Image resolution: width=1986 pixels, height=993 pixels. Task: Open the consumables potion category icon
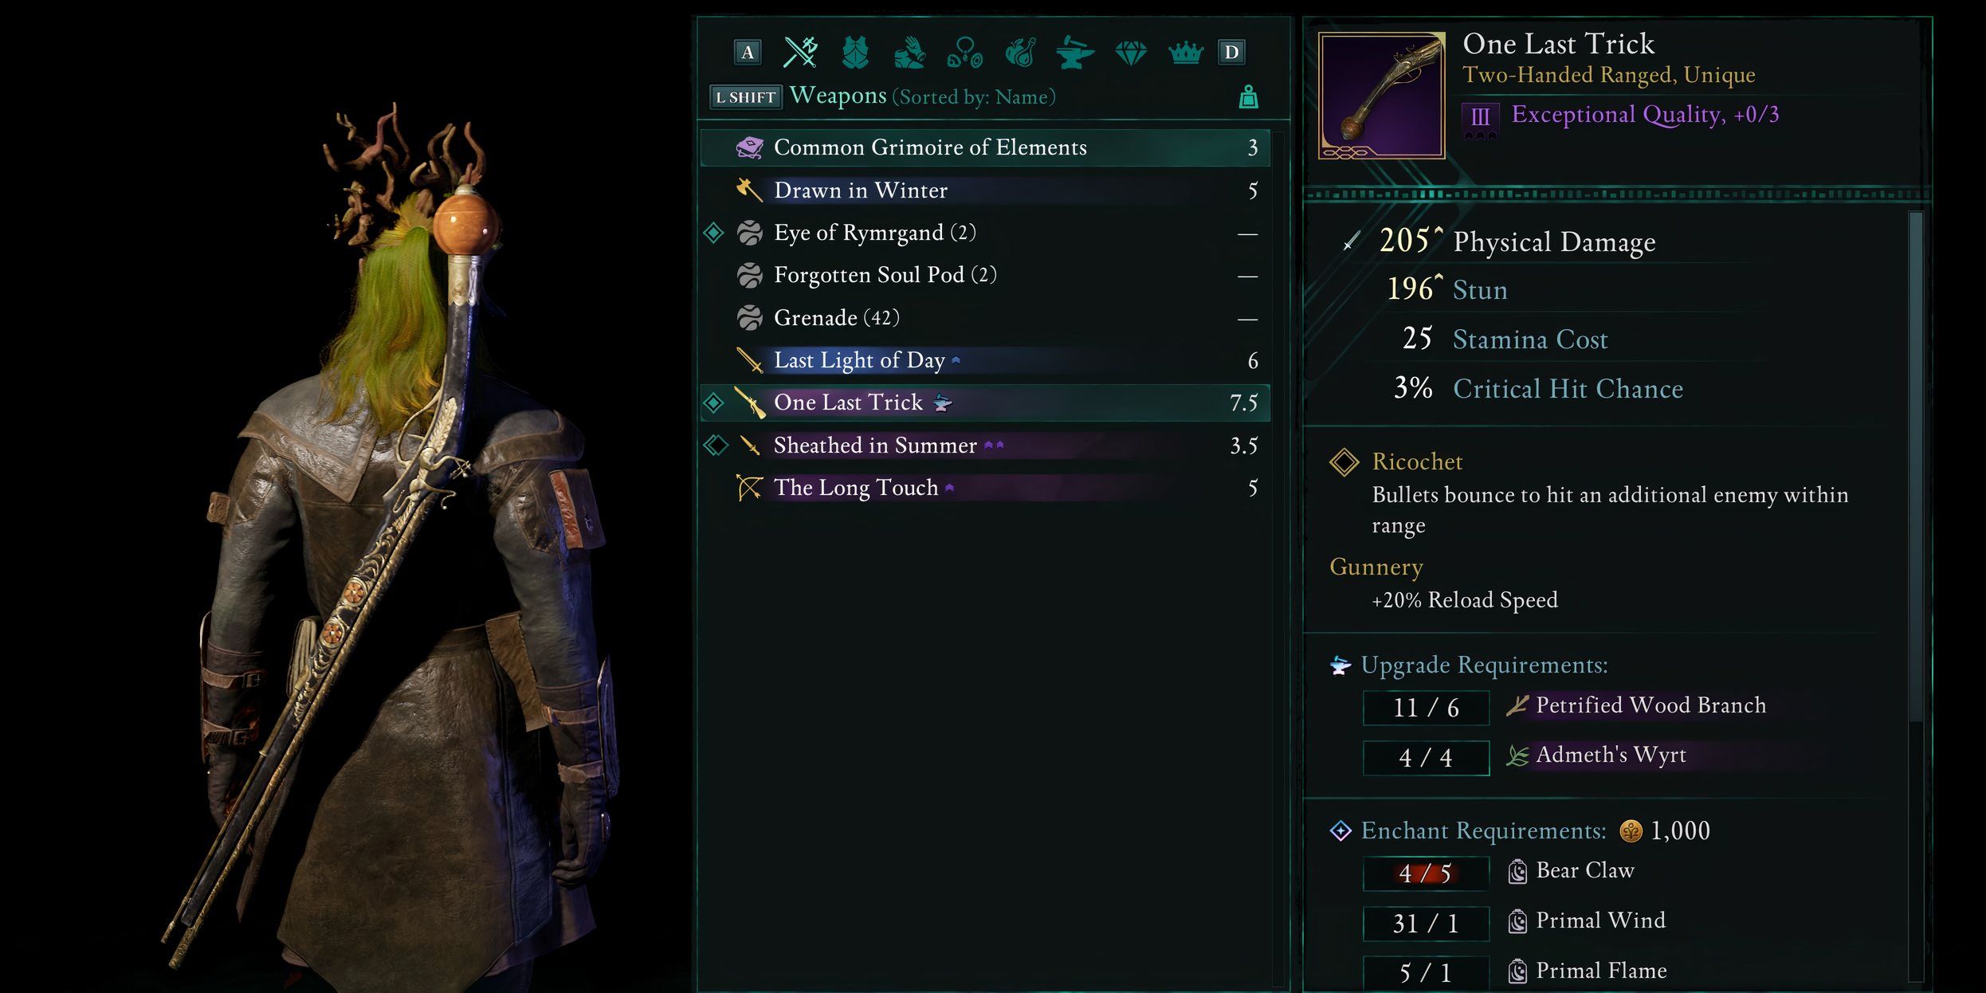1020,53
